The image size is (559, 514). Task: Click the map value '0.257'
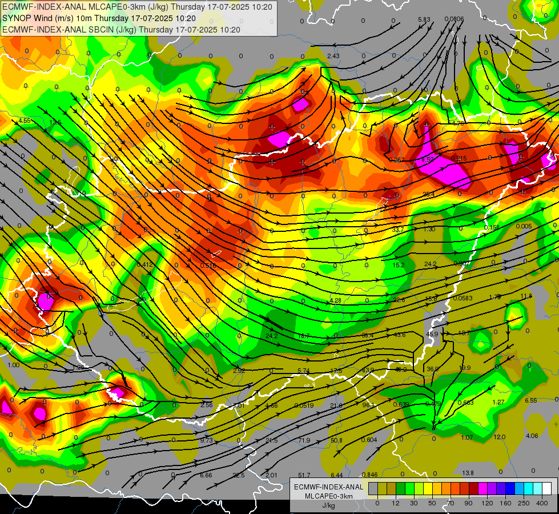tap(396, 160)
